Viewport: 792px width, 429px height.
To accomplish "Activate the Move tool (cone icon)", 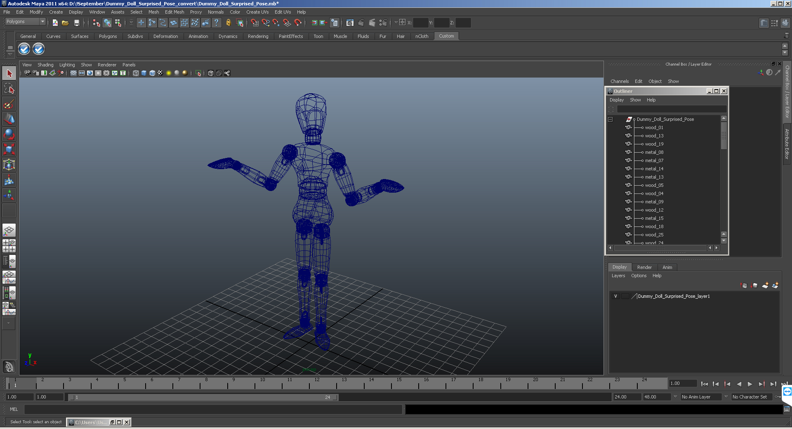I will (x=9, y=119).
